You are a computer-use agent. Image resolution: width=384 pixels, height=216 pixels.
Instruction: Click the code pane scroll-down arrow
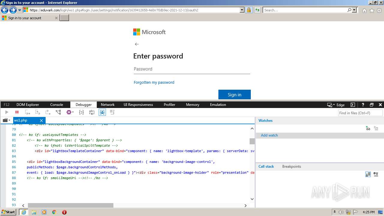click(252, 199)
